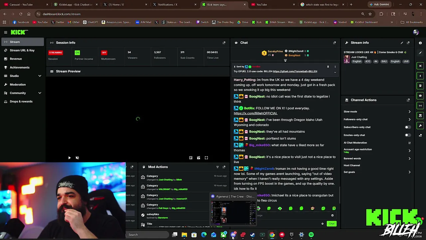Screen dimensions: 426x240
Task: Open Stream URL & Key in the sidebar
Action: point(22,50)
